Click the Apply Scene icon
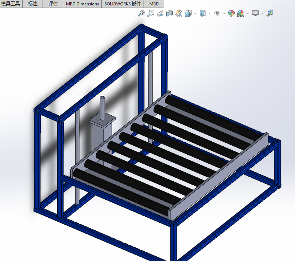 click(241, 14)
